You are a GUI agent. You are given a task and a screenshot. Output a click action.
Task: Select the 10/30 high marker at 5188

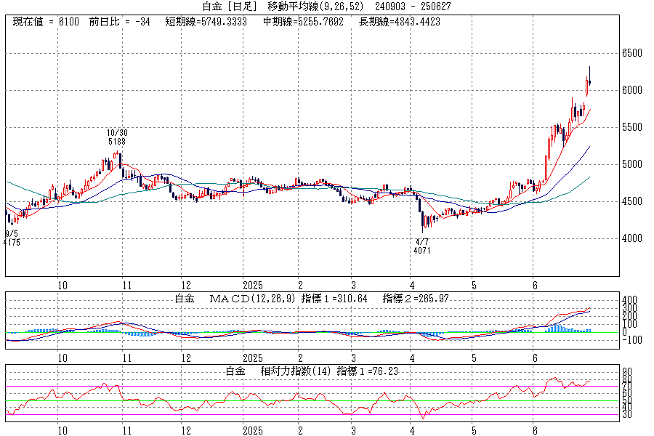click(x=116, y=137)
